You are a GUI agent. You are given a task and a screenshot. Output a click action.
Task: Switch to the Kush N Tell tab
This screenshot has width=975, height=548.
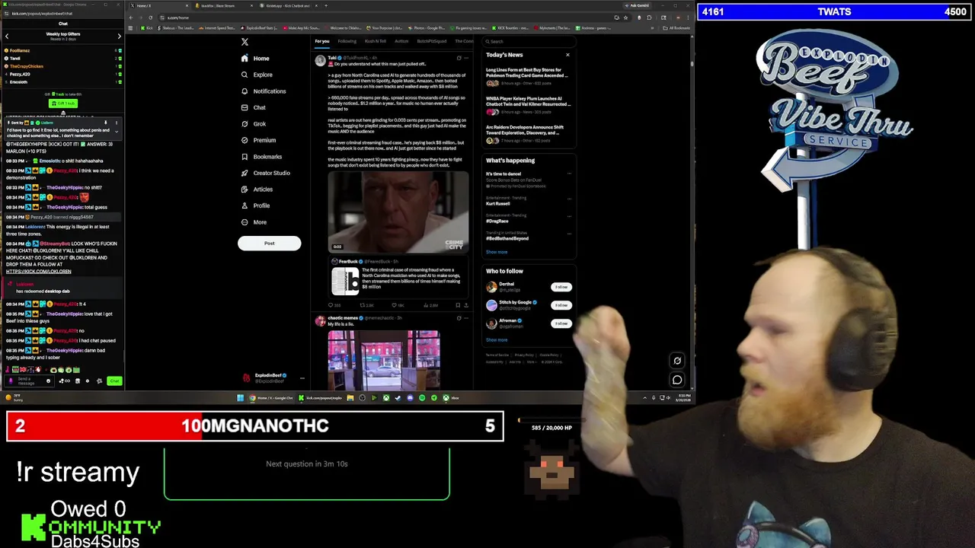pyautogui.click(x=375, y=41)
